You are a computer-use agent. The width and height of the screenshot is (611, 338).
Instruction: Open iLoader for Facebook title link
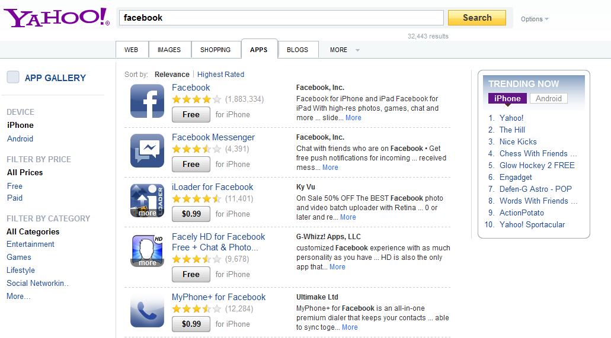tap(212, 187)
